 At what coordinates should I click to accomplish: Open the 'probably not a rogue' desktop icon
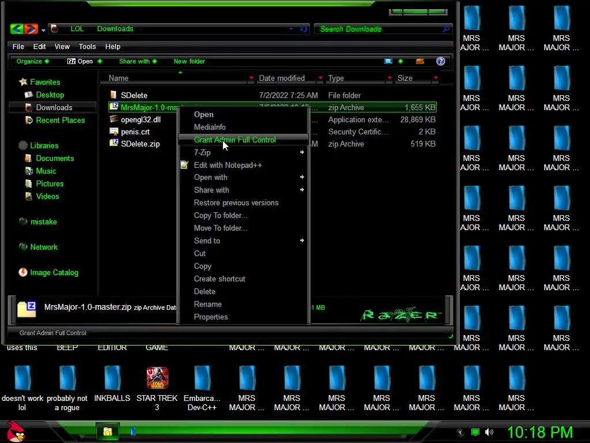(67, 389)
